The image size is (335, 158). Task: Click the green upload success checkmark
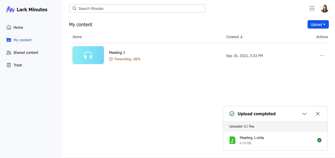319,140
